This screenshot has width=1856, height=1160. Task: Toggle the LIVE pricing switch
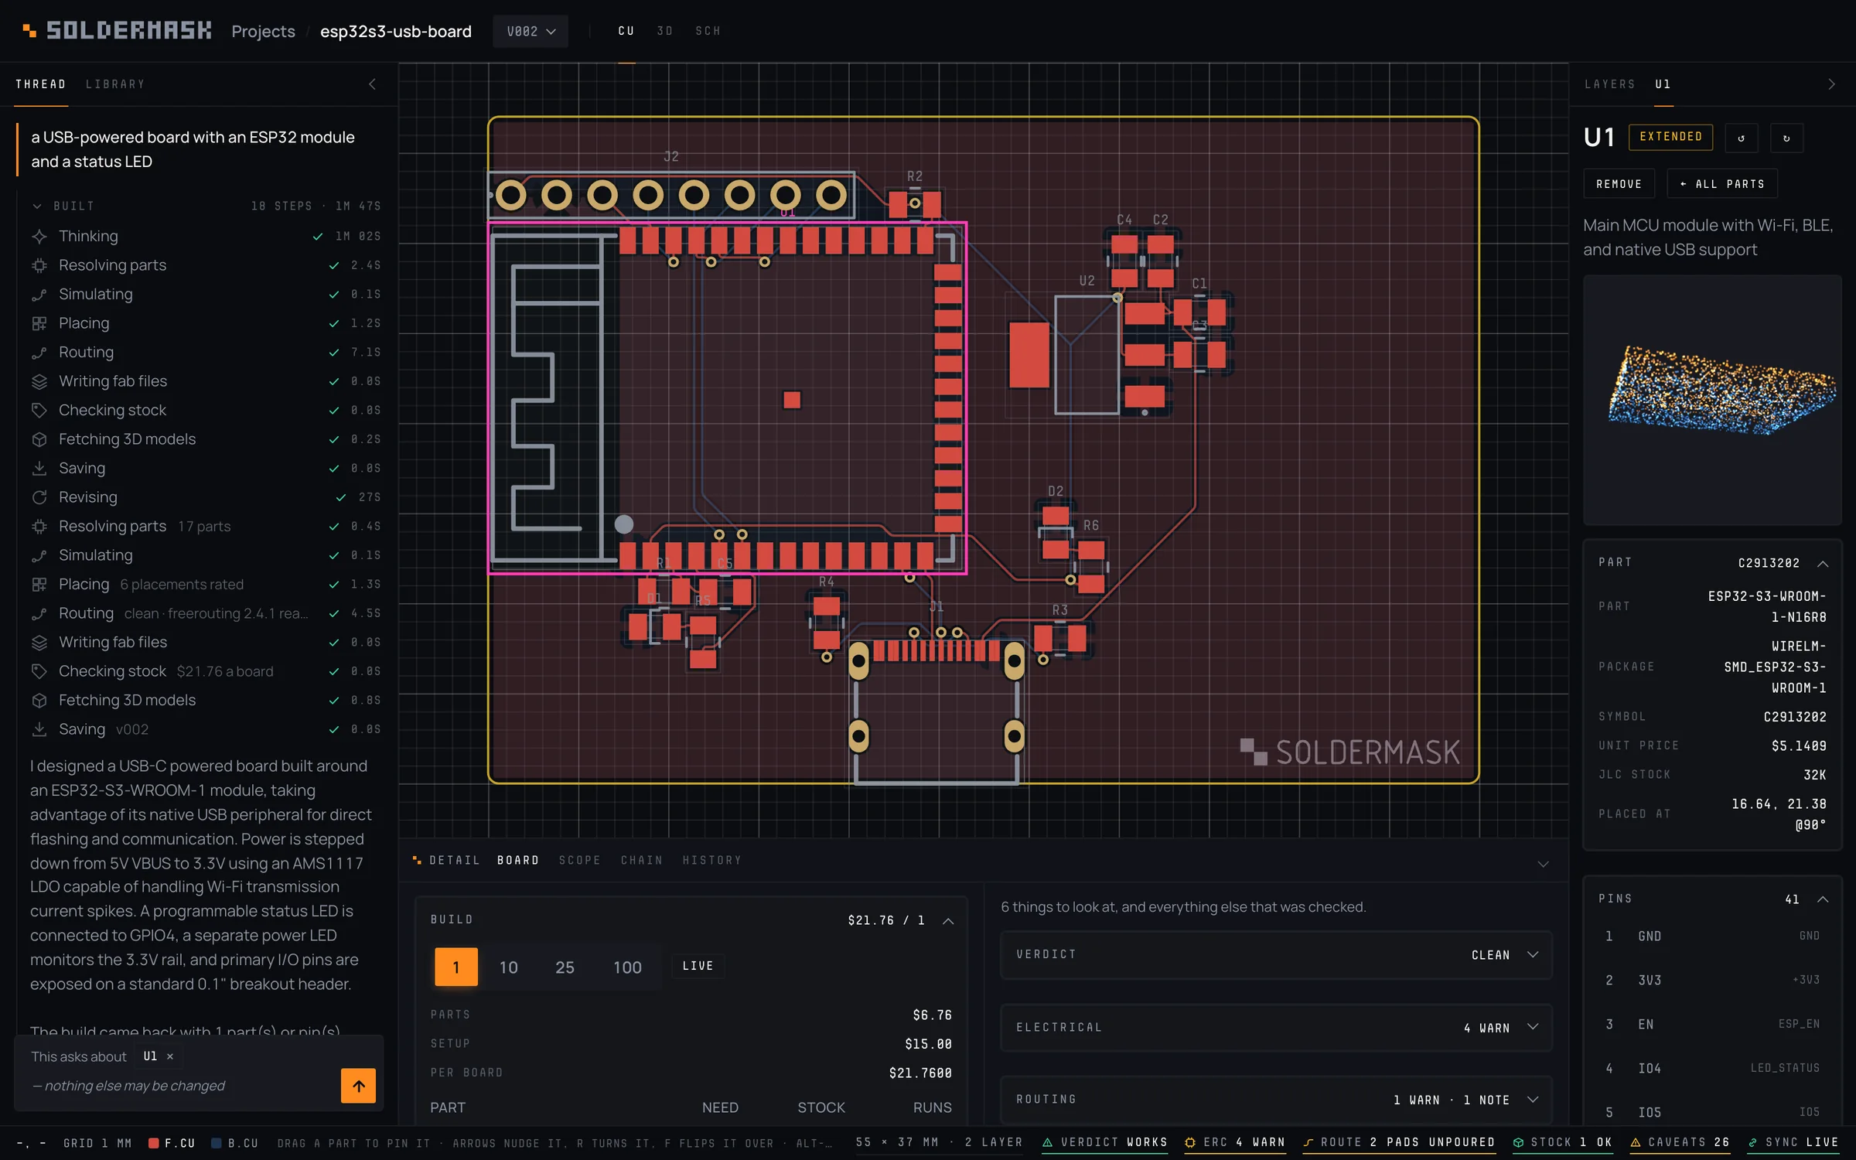point(698,966)
